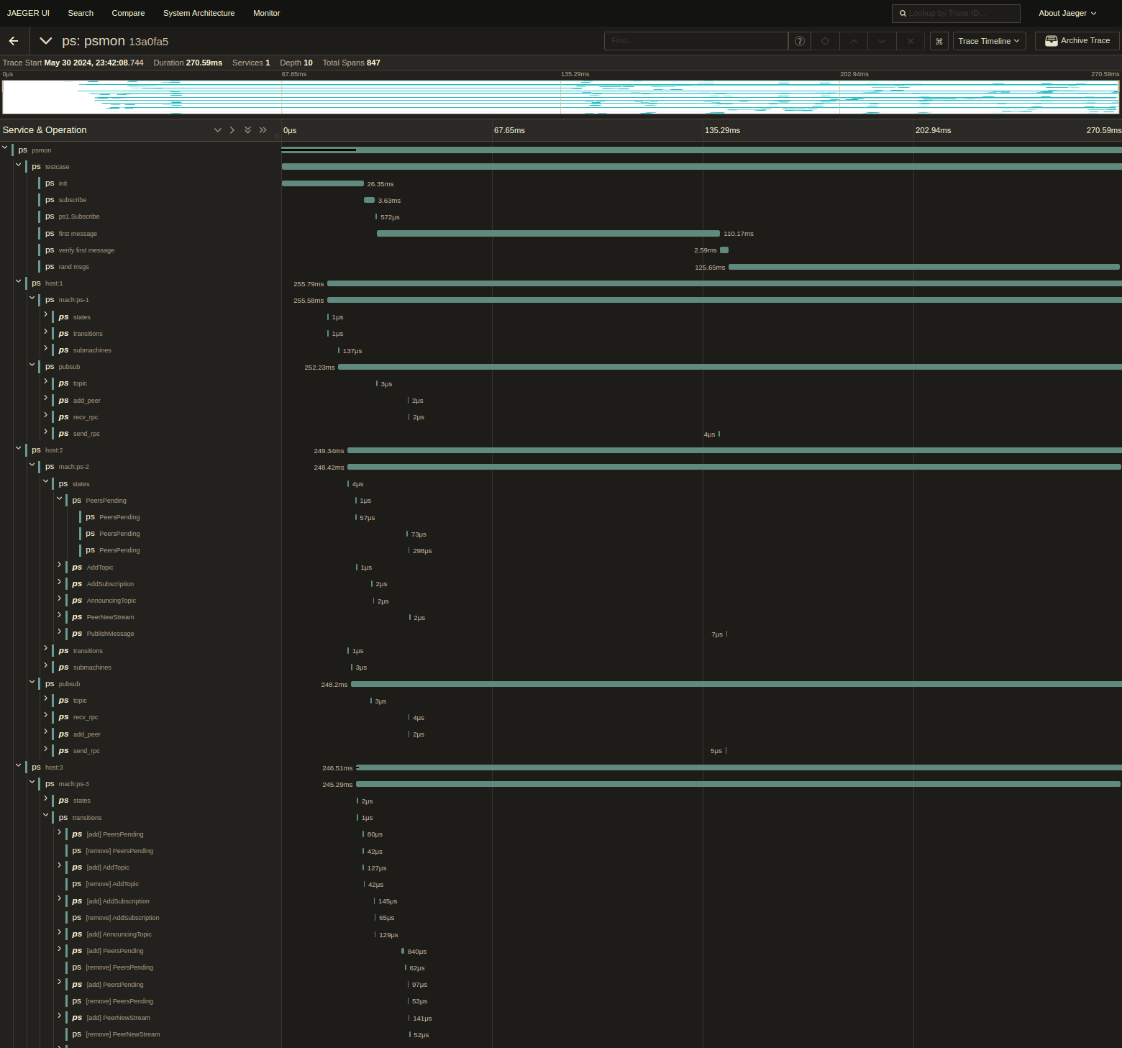Screen dimensions: 1122x1048
Task: Select the [remove] PeerNewStream span row
Action: 173,1034
